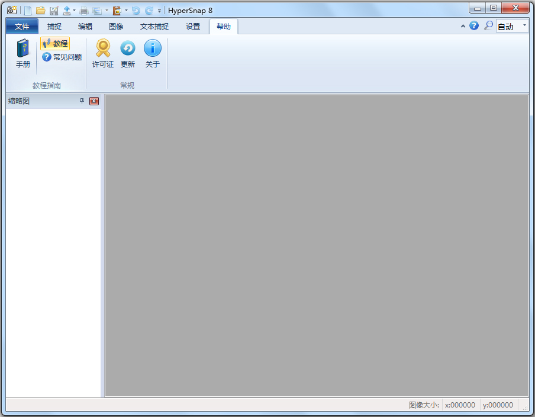Screen dimensions: 535x417
Task: Open 常见问题 FAQ link
Action: (62, 57)
